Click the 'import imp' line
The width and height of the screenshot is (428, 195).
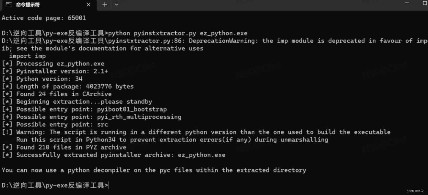pos(27,56)
